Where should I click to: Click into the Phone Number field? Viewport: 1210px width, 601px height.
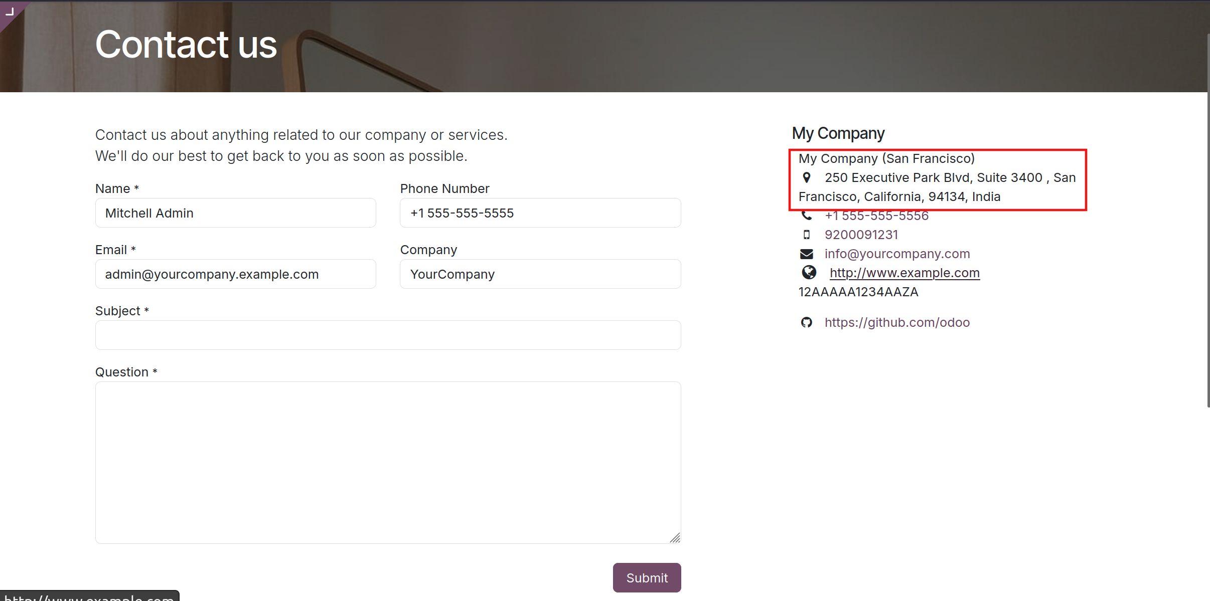[x=540, y=213]
